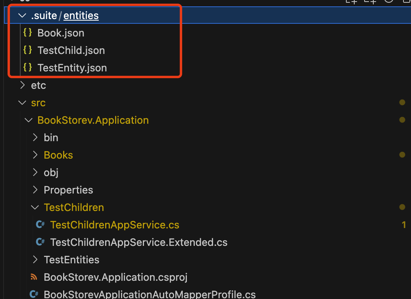Collapse the TestChildren folder
The height and width of the screenshot is (299, 411).
pyautogui.click(x=35, y=207)
